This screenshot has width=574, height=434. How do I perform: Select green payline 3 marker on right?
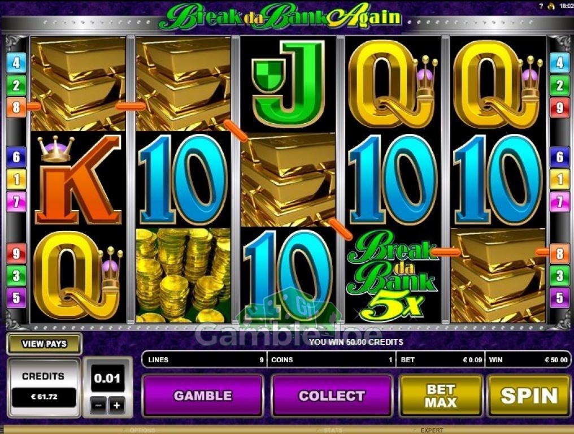pyautogui.click(x=559, y=275)
